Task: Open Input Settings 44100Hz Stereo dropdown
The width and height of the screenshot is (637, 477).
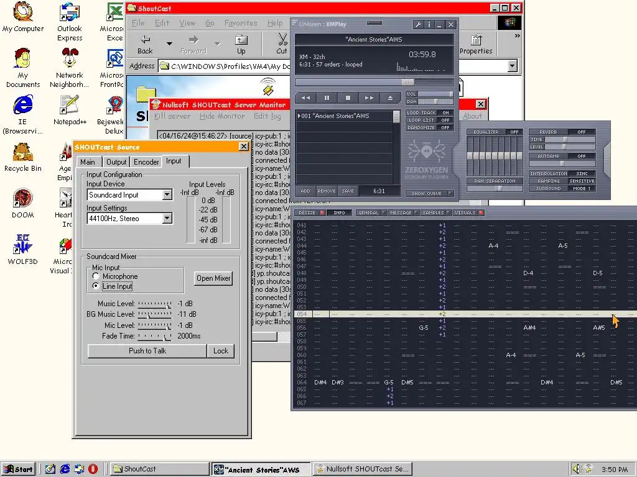Action: (167, 219)
